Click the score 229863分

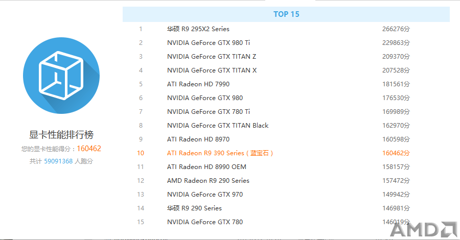pyautogui.click(x=396, y=43)
